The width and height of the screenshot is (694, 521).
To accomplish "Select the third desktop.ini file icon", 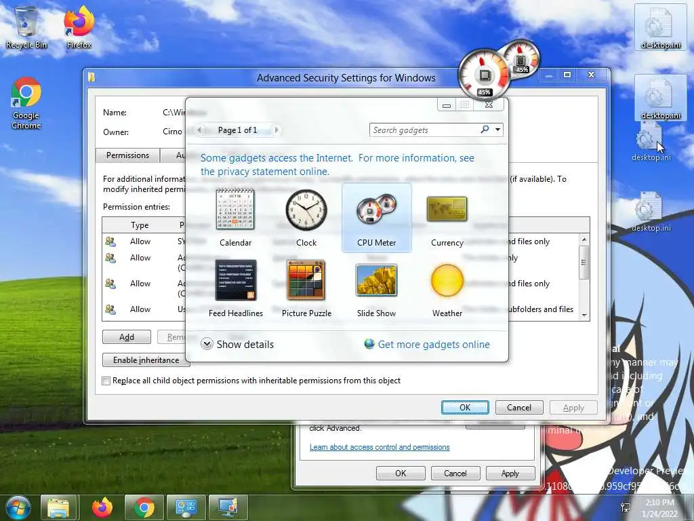I will (x=651, y=142).
